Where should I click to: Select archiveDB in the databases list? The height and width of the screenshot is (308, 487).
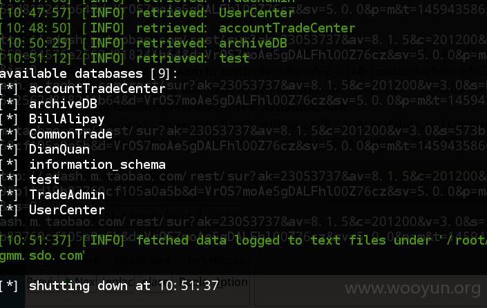[x=63, y=104]
